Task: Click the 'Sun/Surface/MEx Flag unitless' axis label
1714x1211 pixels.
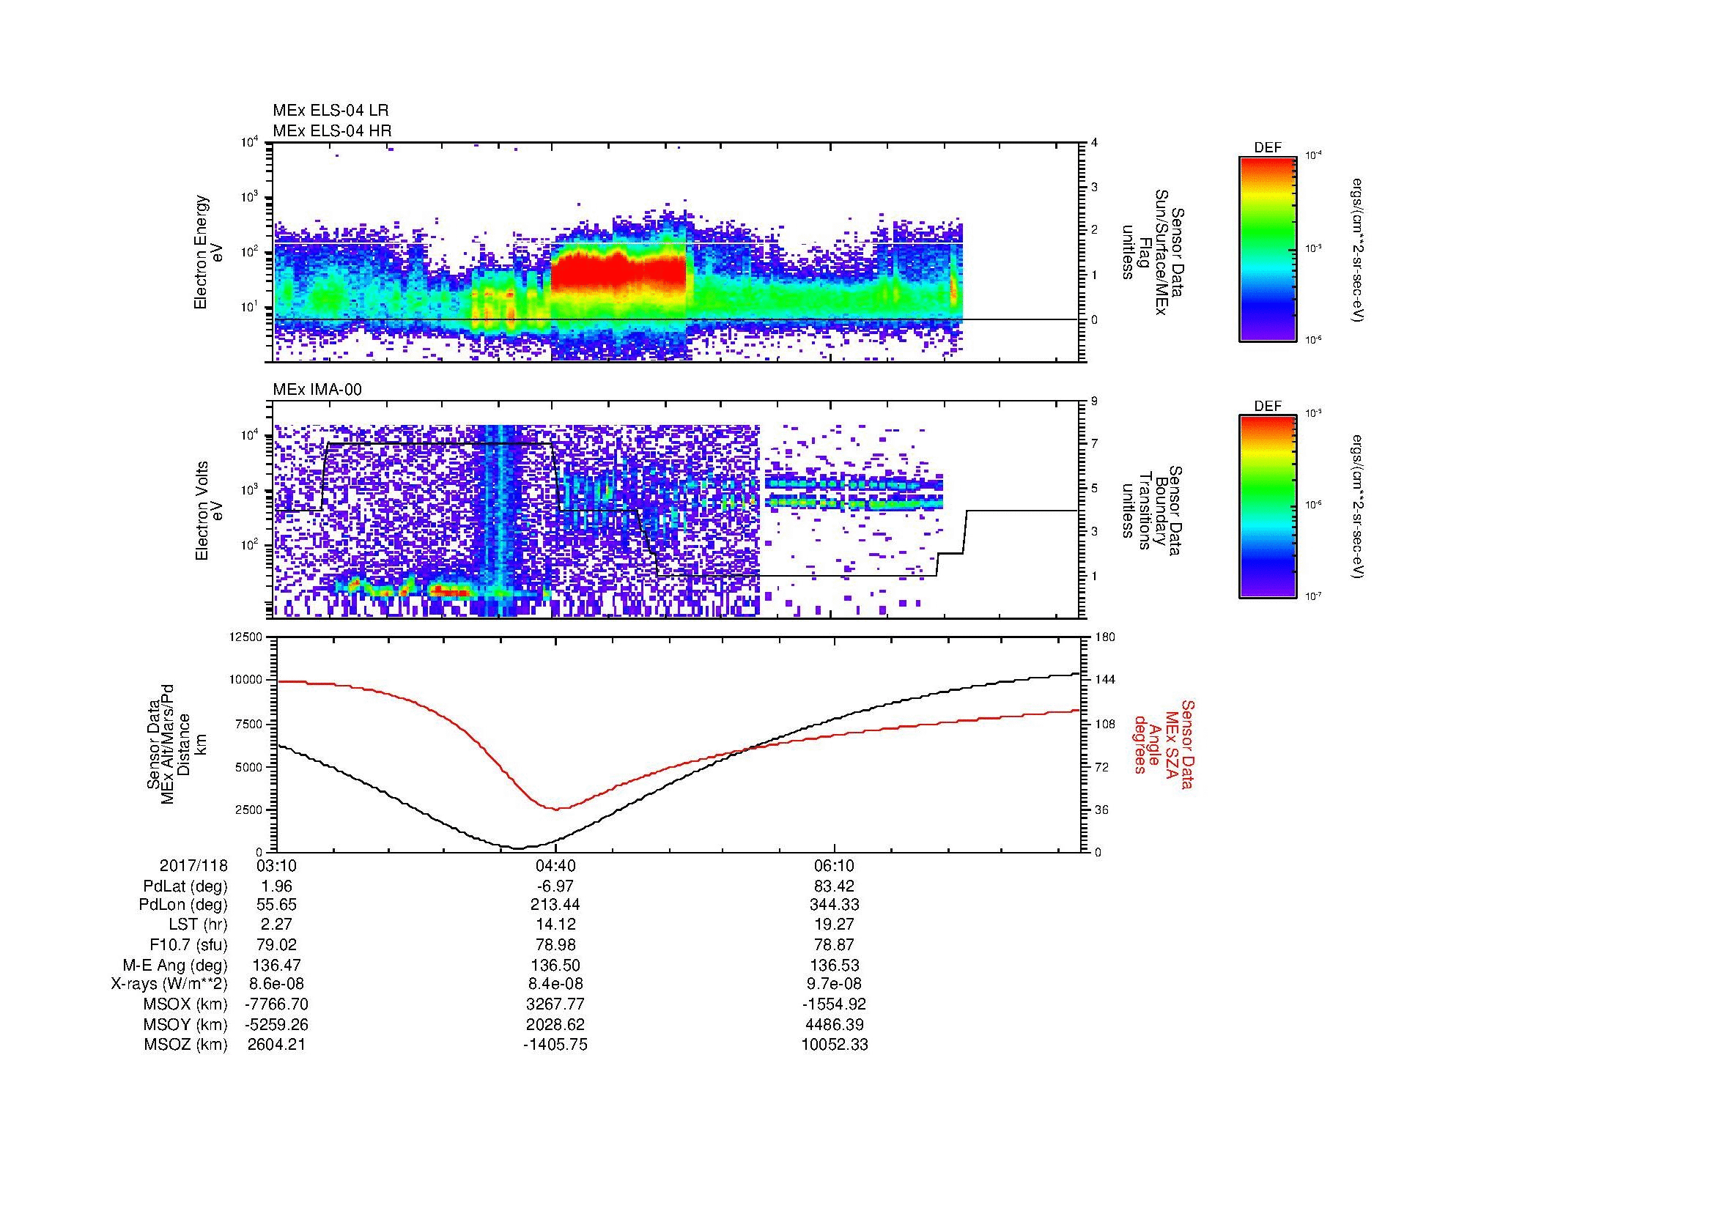Action: [1152, 253]
